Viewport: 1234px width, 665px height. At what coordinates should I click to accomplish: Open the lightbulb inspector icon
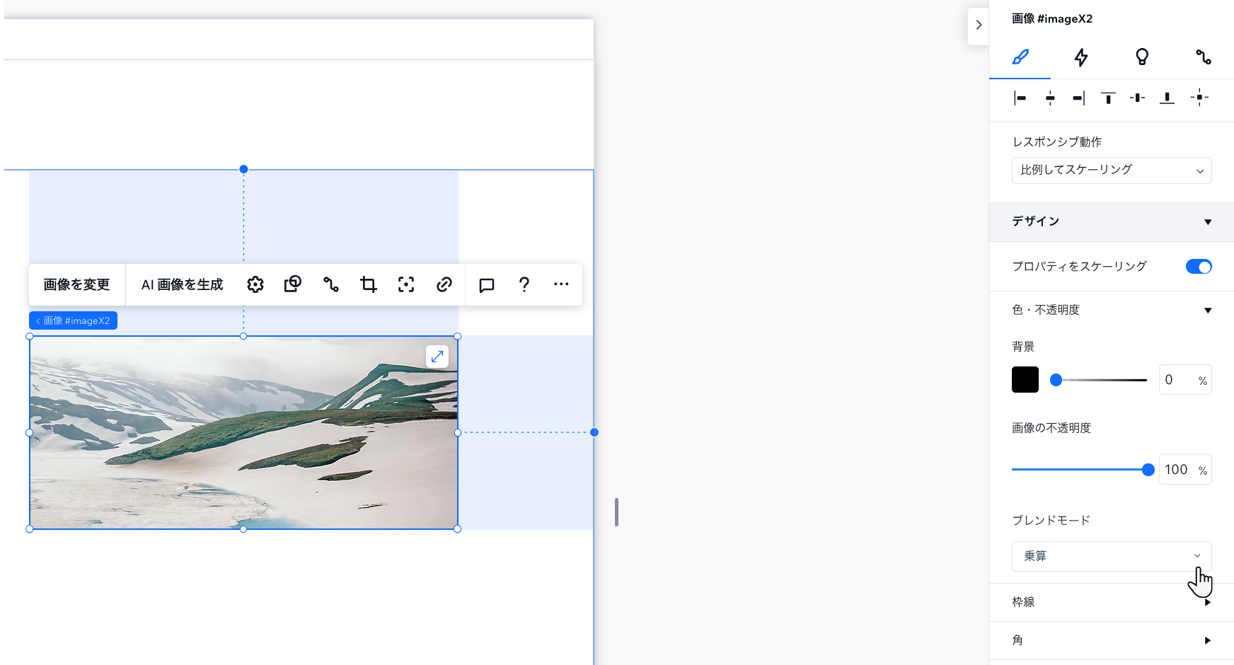point(1141,58)
